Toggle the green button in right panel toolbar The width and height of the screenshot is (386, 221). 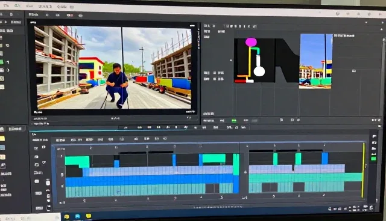(233, 121)
